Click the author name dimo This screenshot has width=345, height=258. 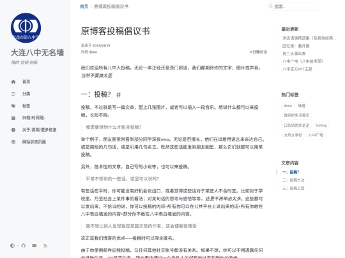[93, 52]
